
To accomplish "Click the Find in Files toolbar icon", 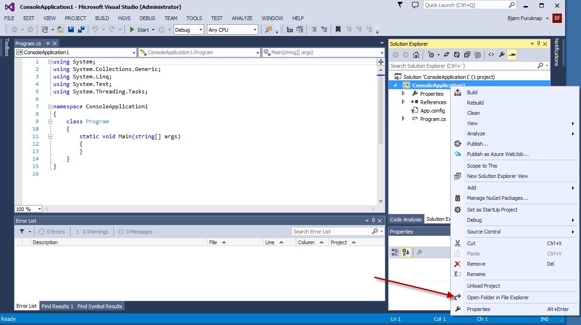I will point(269,29).
